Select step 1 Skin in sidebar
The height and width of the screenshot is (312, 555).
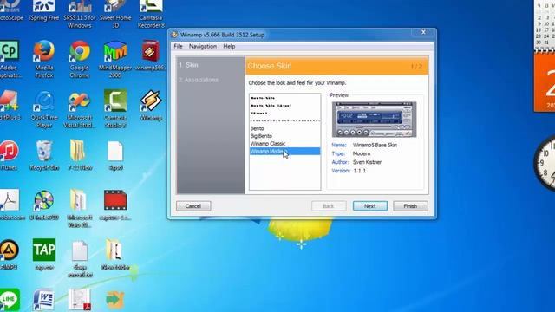189,65
